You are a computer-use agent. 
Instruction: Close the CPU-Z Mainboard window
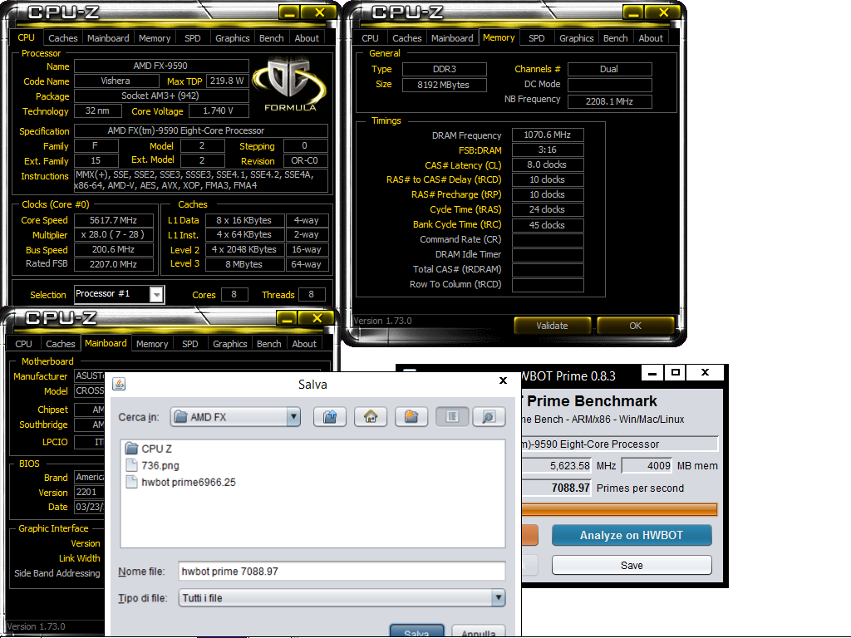(x=317, y=318)
